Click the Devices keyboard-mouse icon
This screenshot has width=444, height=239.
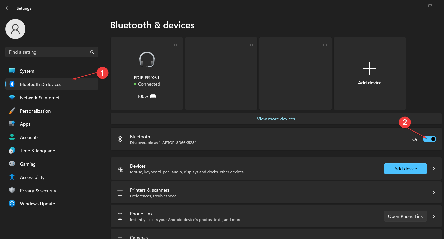click(x=120, y=169)
